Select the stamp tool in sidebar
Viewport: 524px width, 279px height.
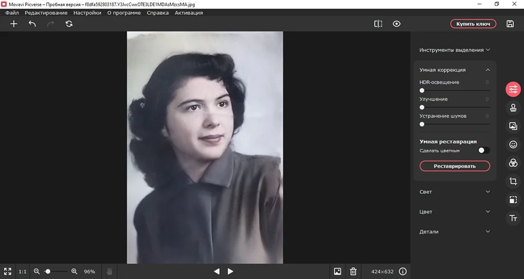(513, 108)
